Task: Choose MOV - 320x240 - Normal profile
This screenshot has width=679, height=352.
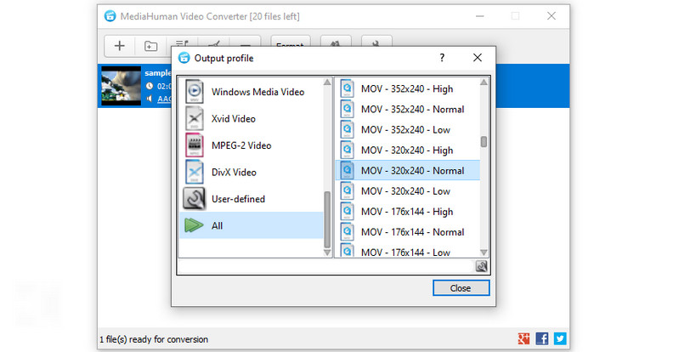Action: [408, 171]
